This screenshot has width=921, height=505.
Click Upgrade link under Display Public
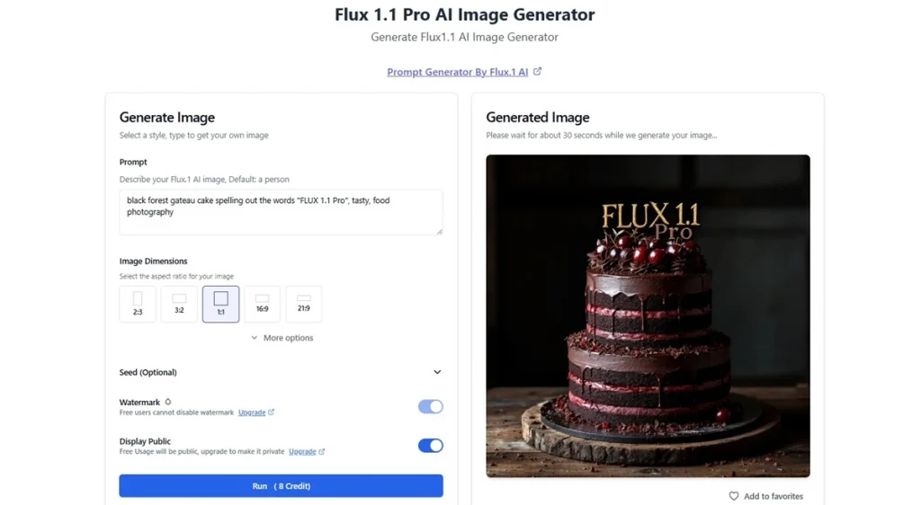302,452
